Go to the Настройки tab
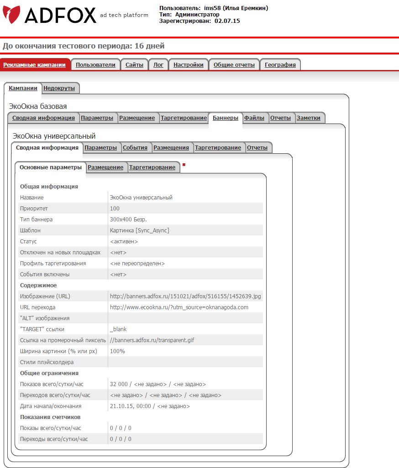 tap(188, 65)
